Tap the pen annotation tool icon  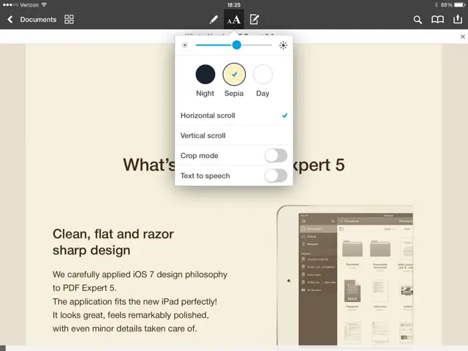pos(214,20)
